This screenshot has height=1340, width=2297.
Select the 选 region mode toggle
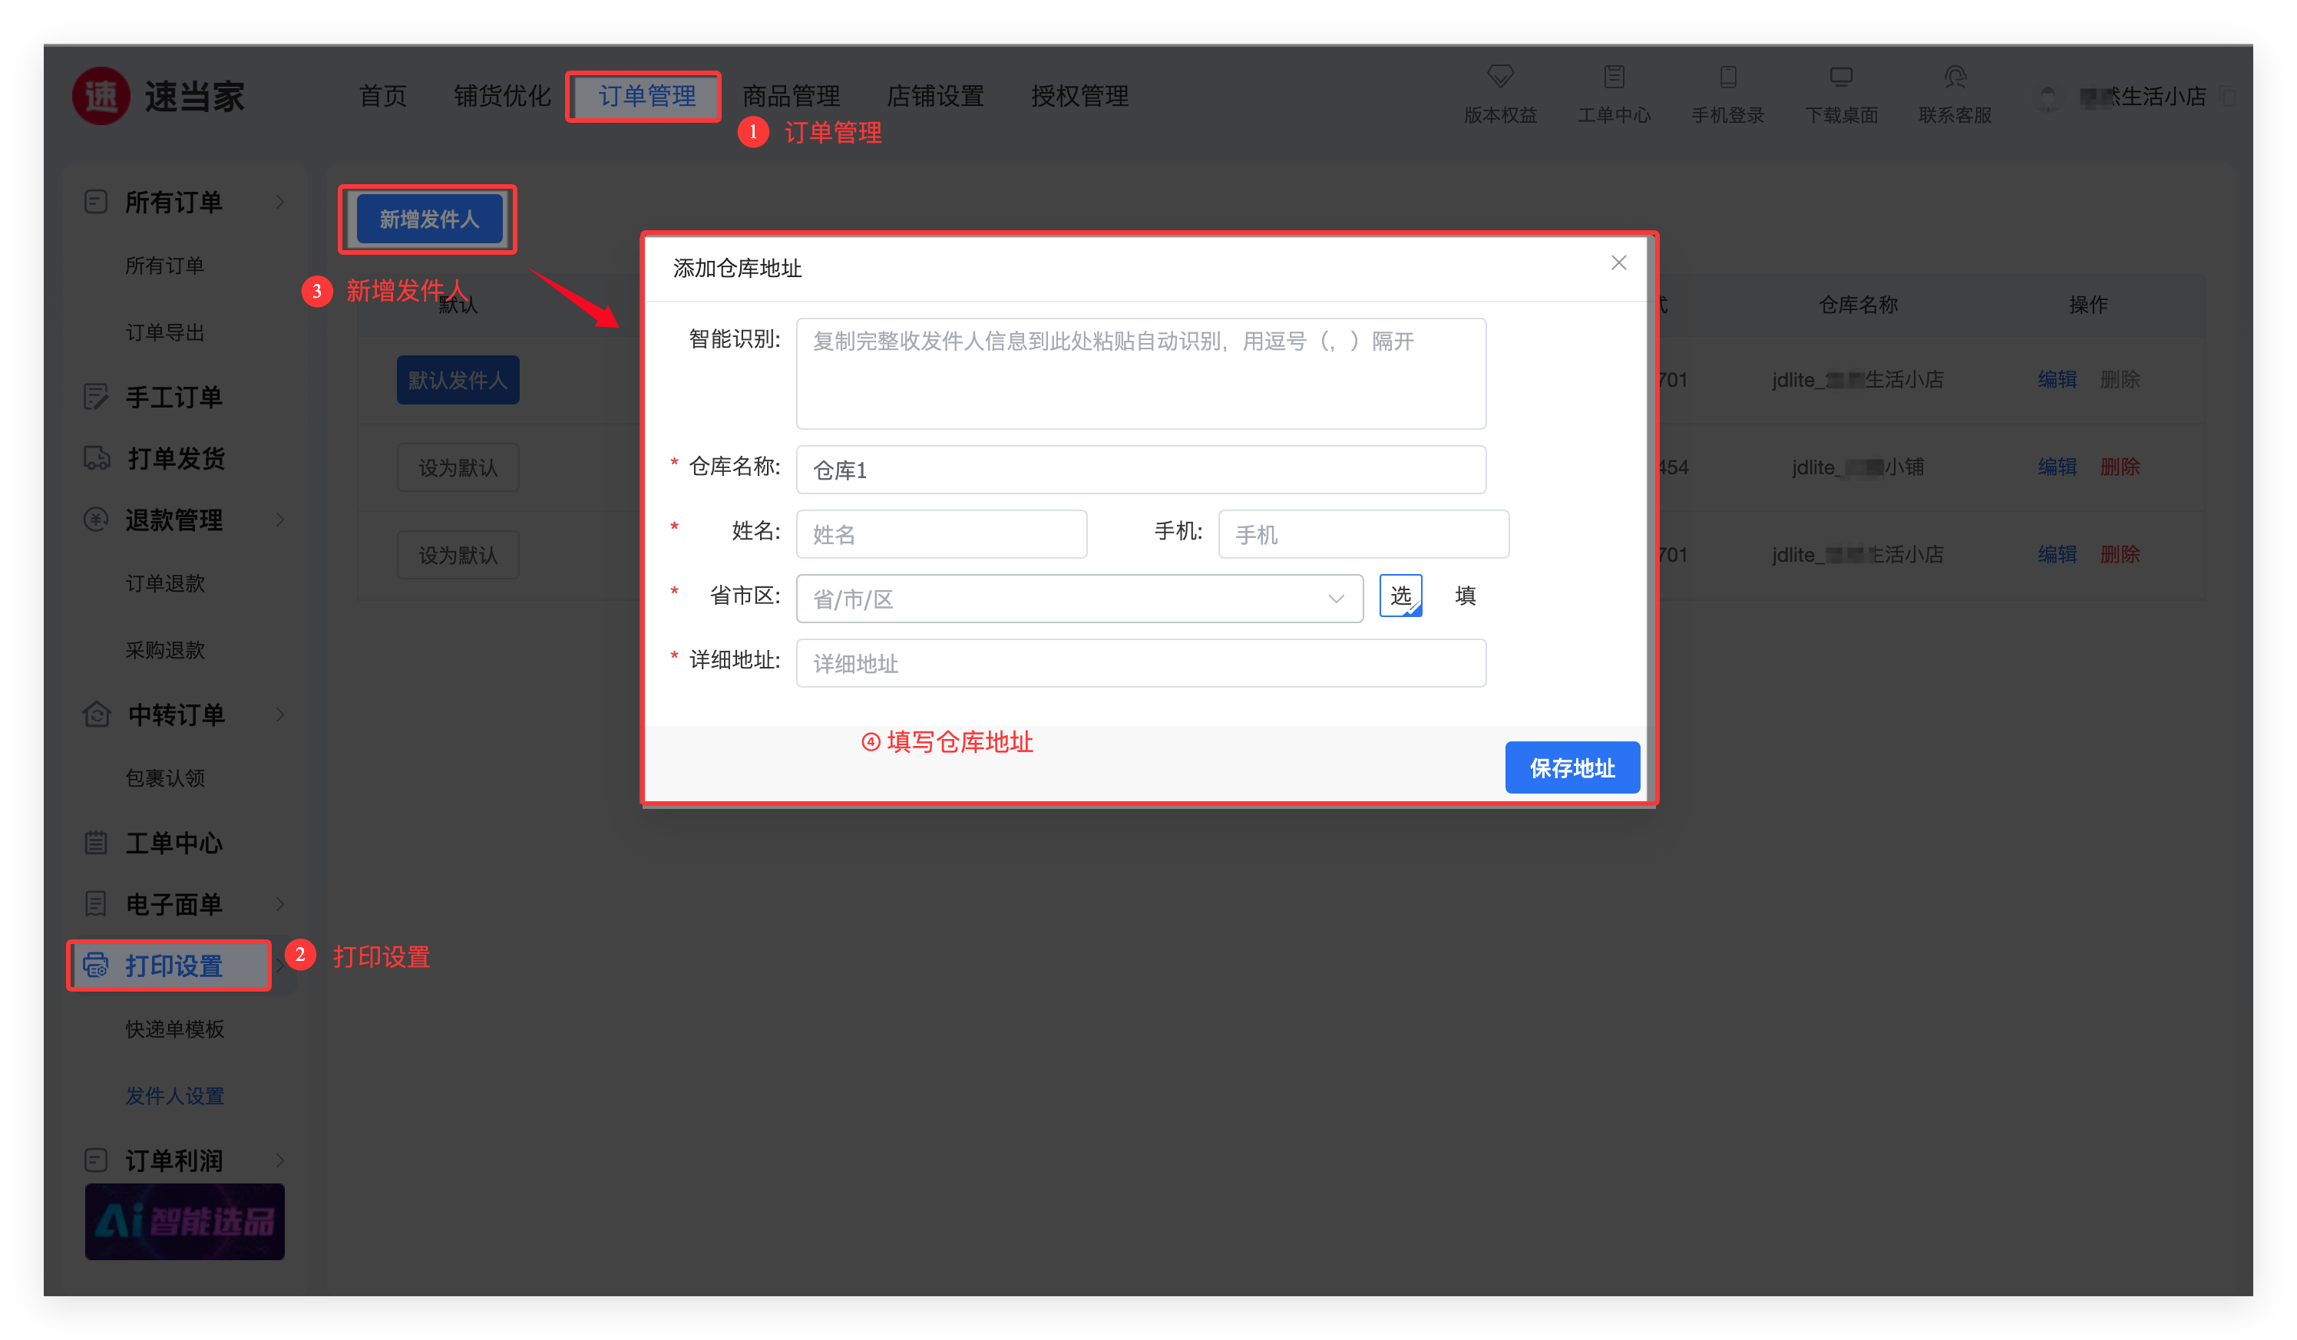(1400, 596)
